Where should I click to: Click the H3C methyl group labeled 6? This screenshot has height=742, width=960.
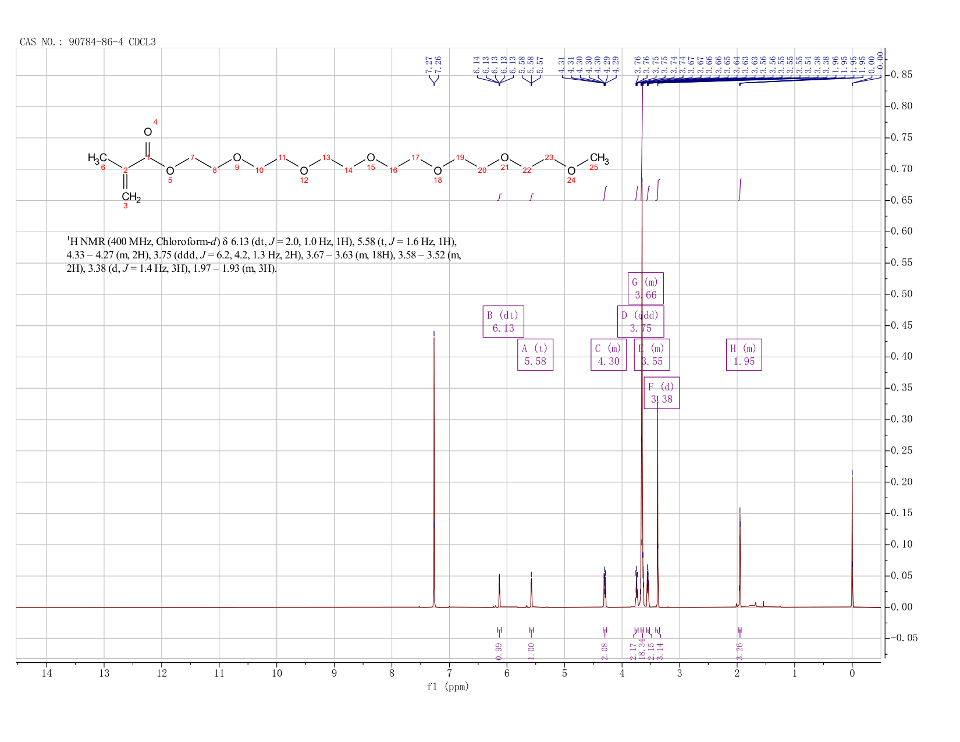point(97,158)
